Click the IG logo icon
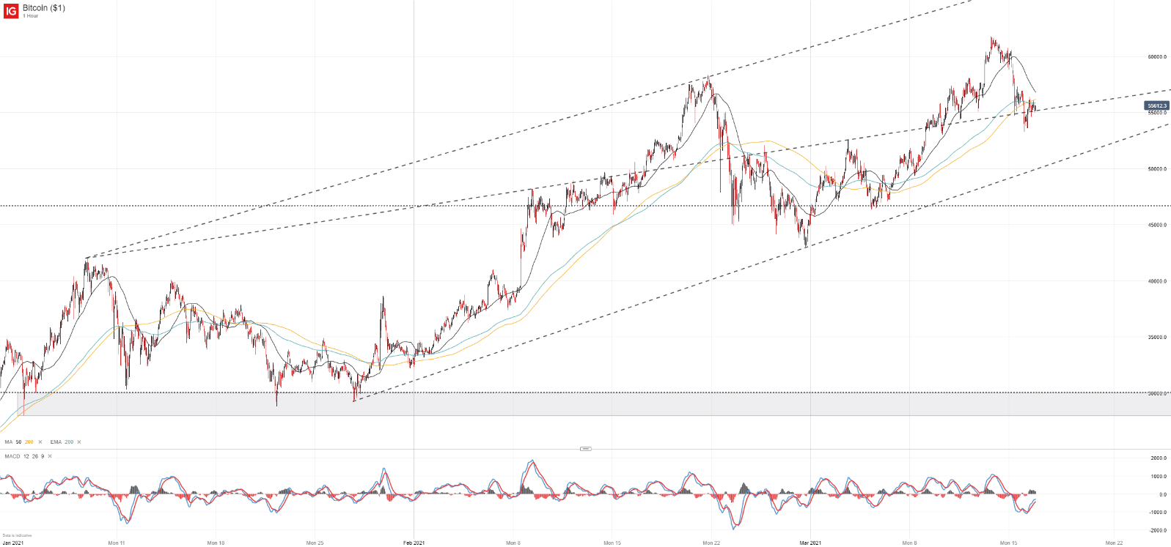Viewport: 1171px width, 547px height. [11, 11]
